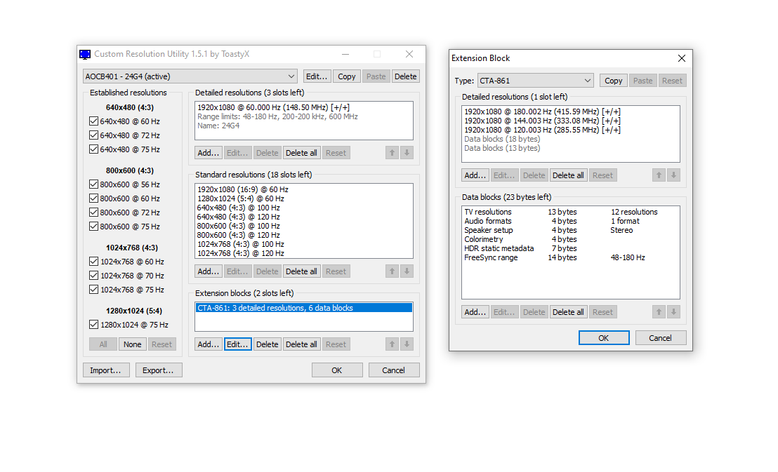Image resolution: width=778 pixels, height=472 pixels.
Task: Click Add... under Standard resolutions
Action: [208, 271]
